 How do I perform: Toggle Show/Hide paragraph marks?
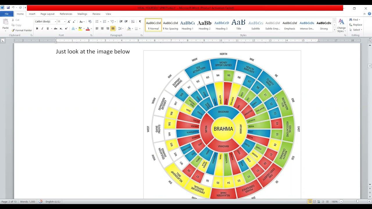point(140,21)
